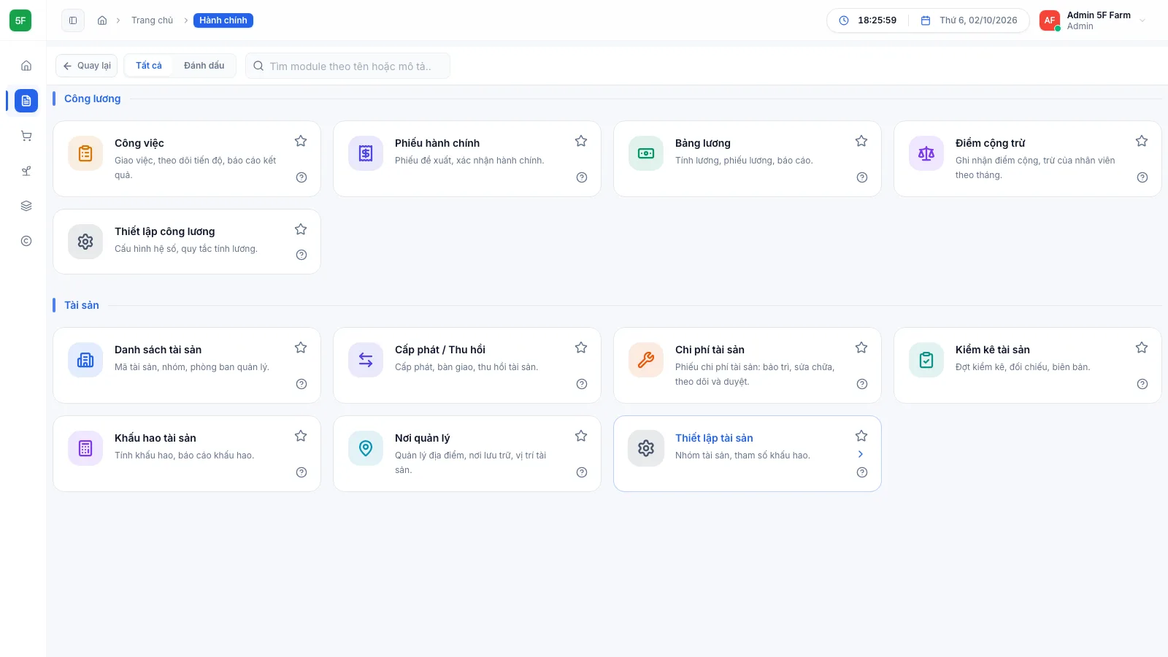Click the Chi phí tài sản wrench icon
1168x657 pixels.
646,360
